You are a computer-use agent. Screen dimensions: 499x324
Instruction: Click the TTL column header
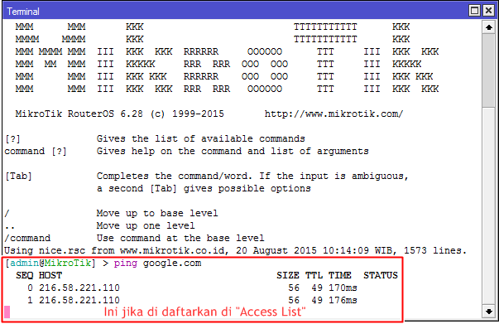tap(314, 275)
